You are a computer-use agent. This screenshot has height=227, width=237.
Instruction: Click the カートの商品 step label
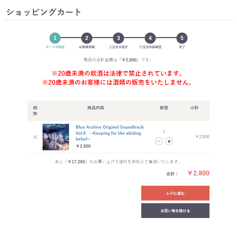point(55,47)
